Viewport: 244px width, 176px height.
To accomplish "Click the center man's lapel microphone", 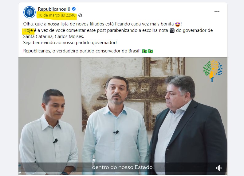I will pos(116,132).
